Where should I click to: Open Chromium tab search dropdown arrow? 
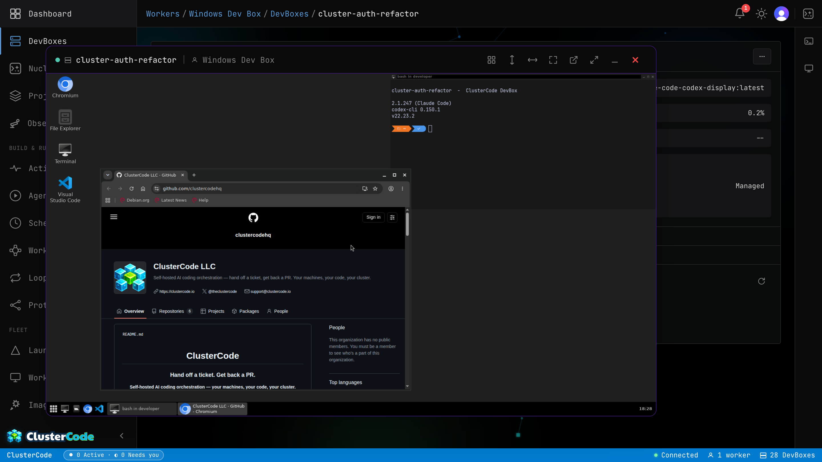tap(108, 175)
